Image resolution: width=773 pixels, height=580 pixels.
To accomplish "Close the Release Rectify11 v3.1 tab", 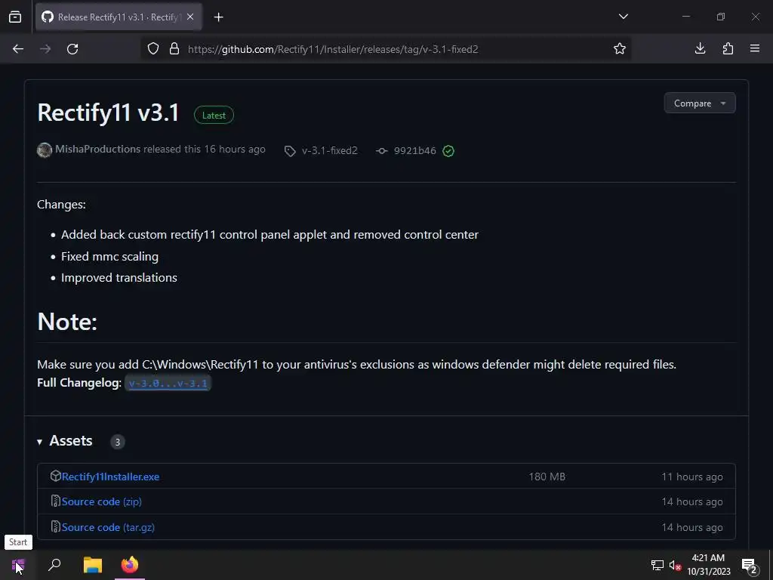I will [x=190, y=17].
